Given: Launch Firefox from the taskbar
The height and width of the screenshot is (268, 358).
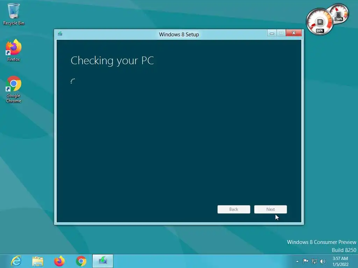Looking at the screenshot, I should point(59,261).
